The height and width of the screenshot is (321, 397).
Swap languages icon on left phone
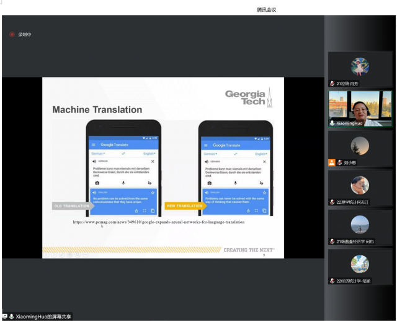pyautogui.click(x=123, y=153)
